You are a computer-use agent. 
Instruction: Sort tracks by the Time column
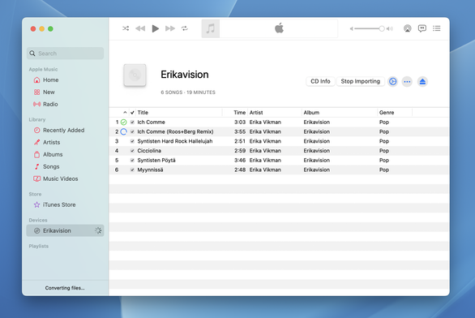tap(235, 113)
